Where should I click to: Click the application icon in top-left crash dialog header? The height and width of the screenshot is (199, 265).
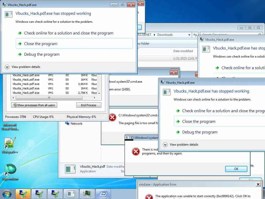[x=9, y=15]
